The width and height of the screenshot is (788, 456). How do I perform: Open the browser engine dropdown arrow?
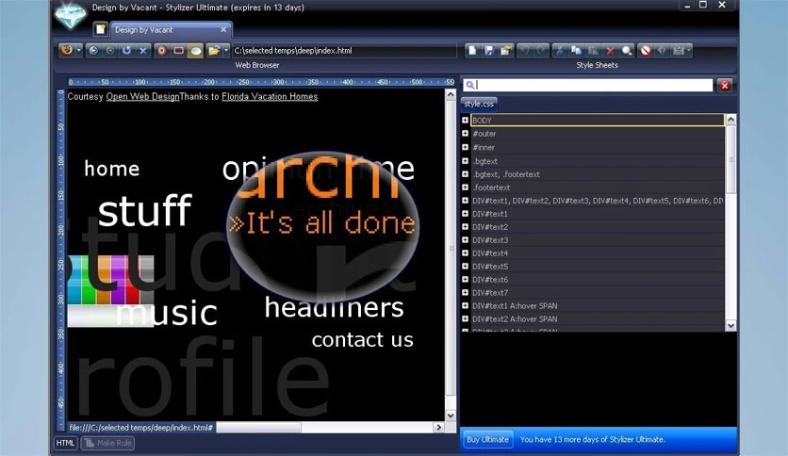point(78,50)
